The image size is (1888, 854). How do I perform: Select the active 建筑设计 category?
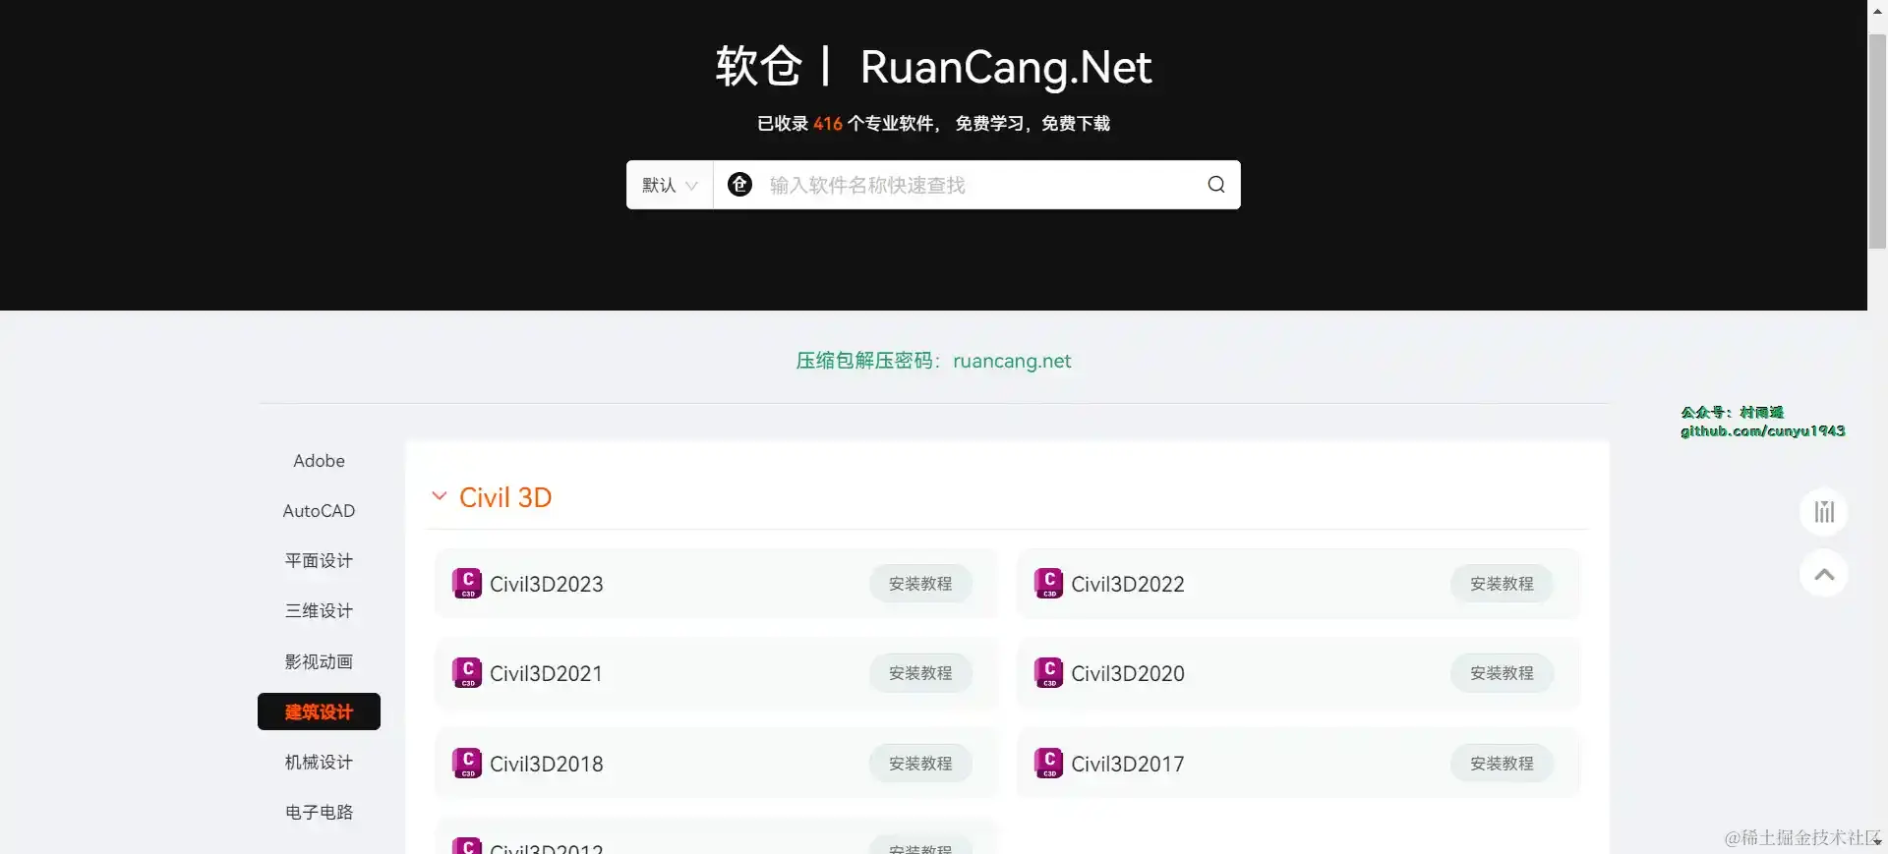click(x=319, y=712)
